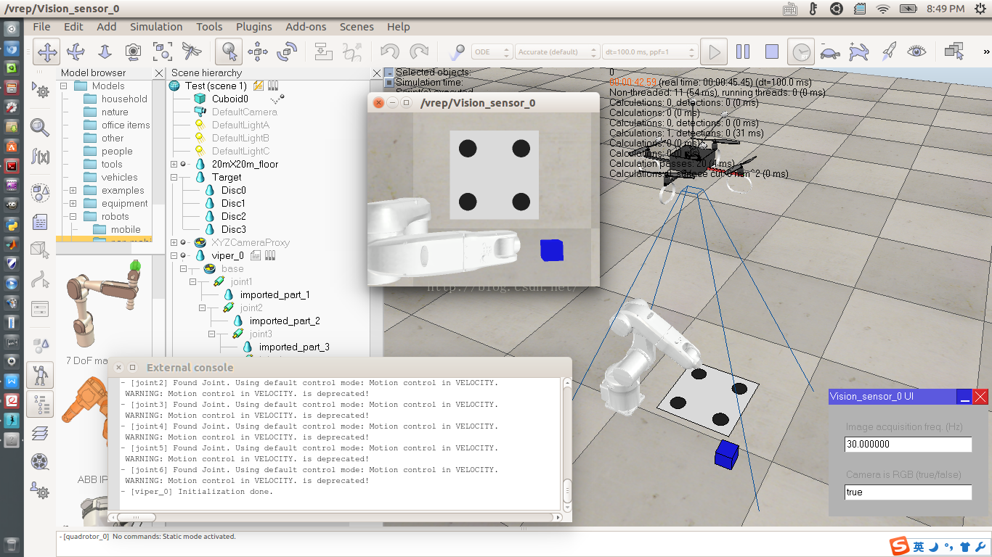Select the camera opening angle tool

point(133,51)
